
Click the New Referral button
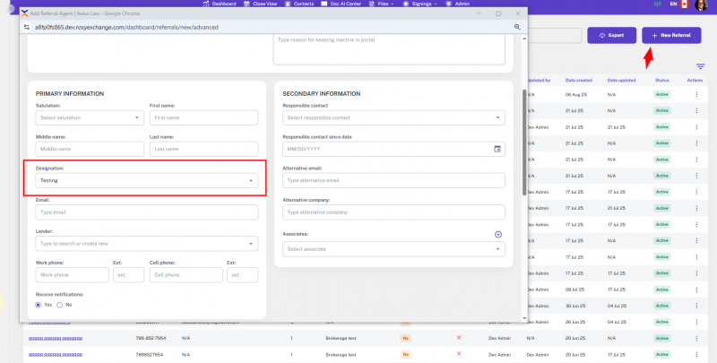click(x=671, y=35)
